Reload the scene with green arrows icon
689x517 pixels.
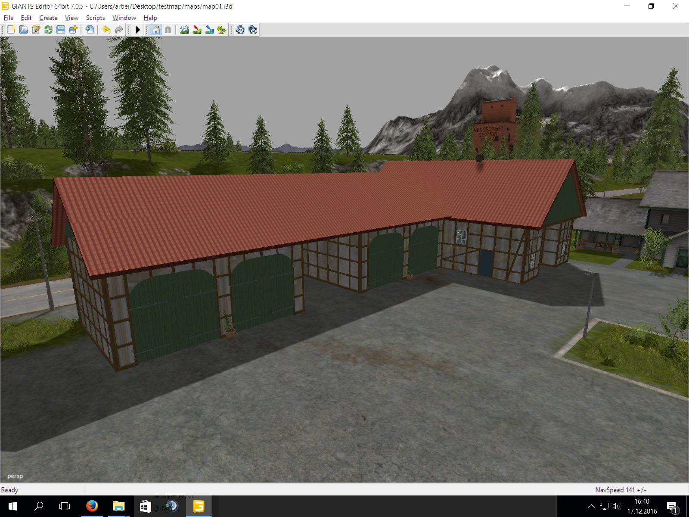point(48,30)
